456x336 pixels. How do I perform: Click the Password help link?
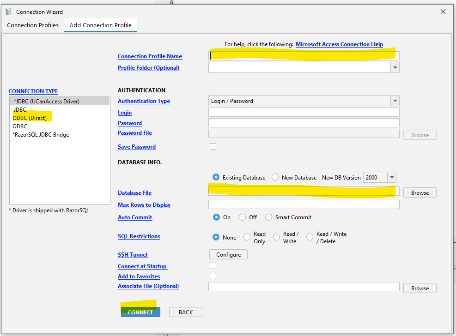pos(130,123)
